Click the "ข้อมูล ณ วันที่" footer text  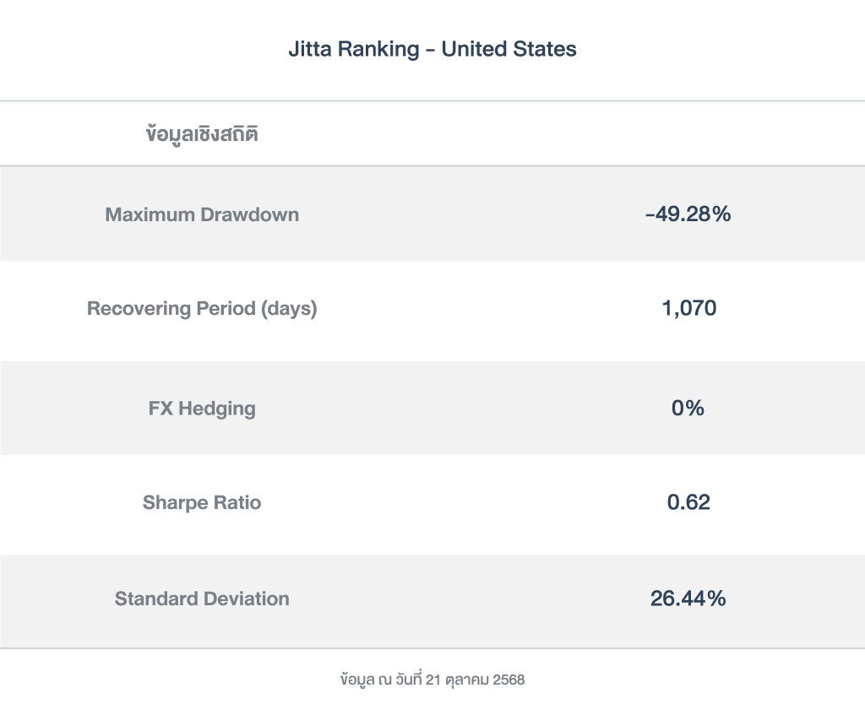[x=380, y=680]
